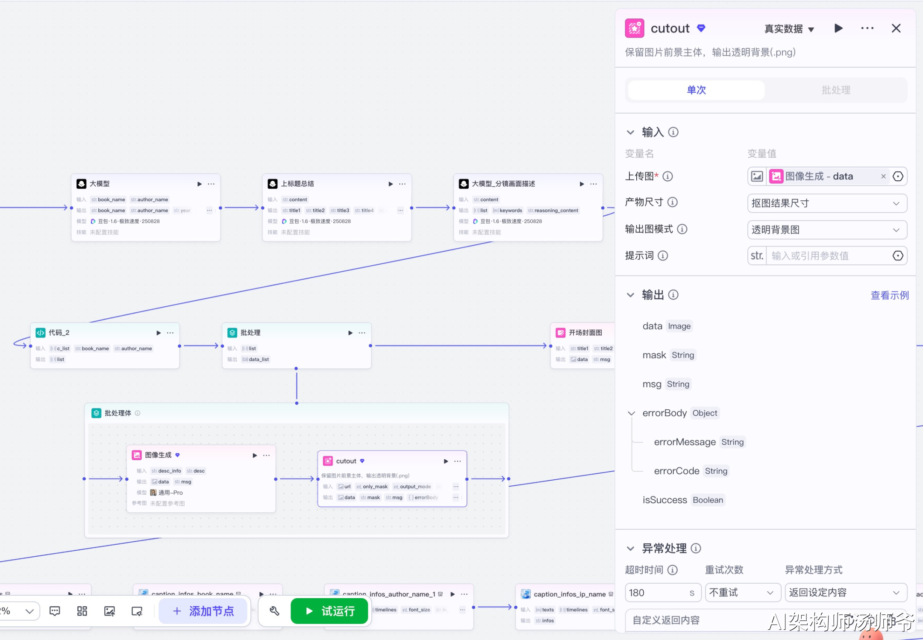Switch to the 批处理 mode tab

click(836, 90)
